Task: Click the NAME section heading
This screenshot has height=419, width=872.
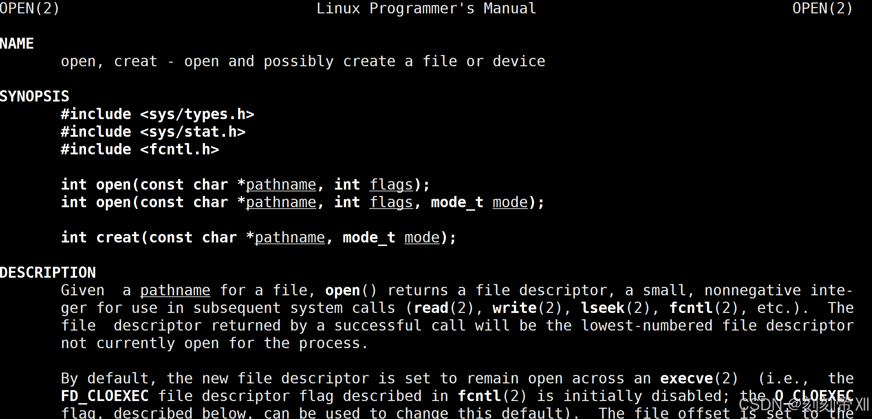Action: 17,44
